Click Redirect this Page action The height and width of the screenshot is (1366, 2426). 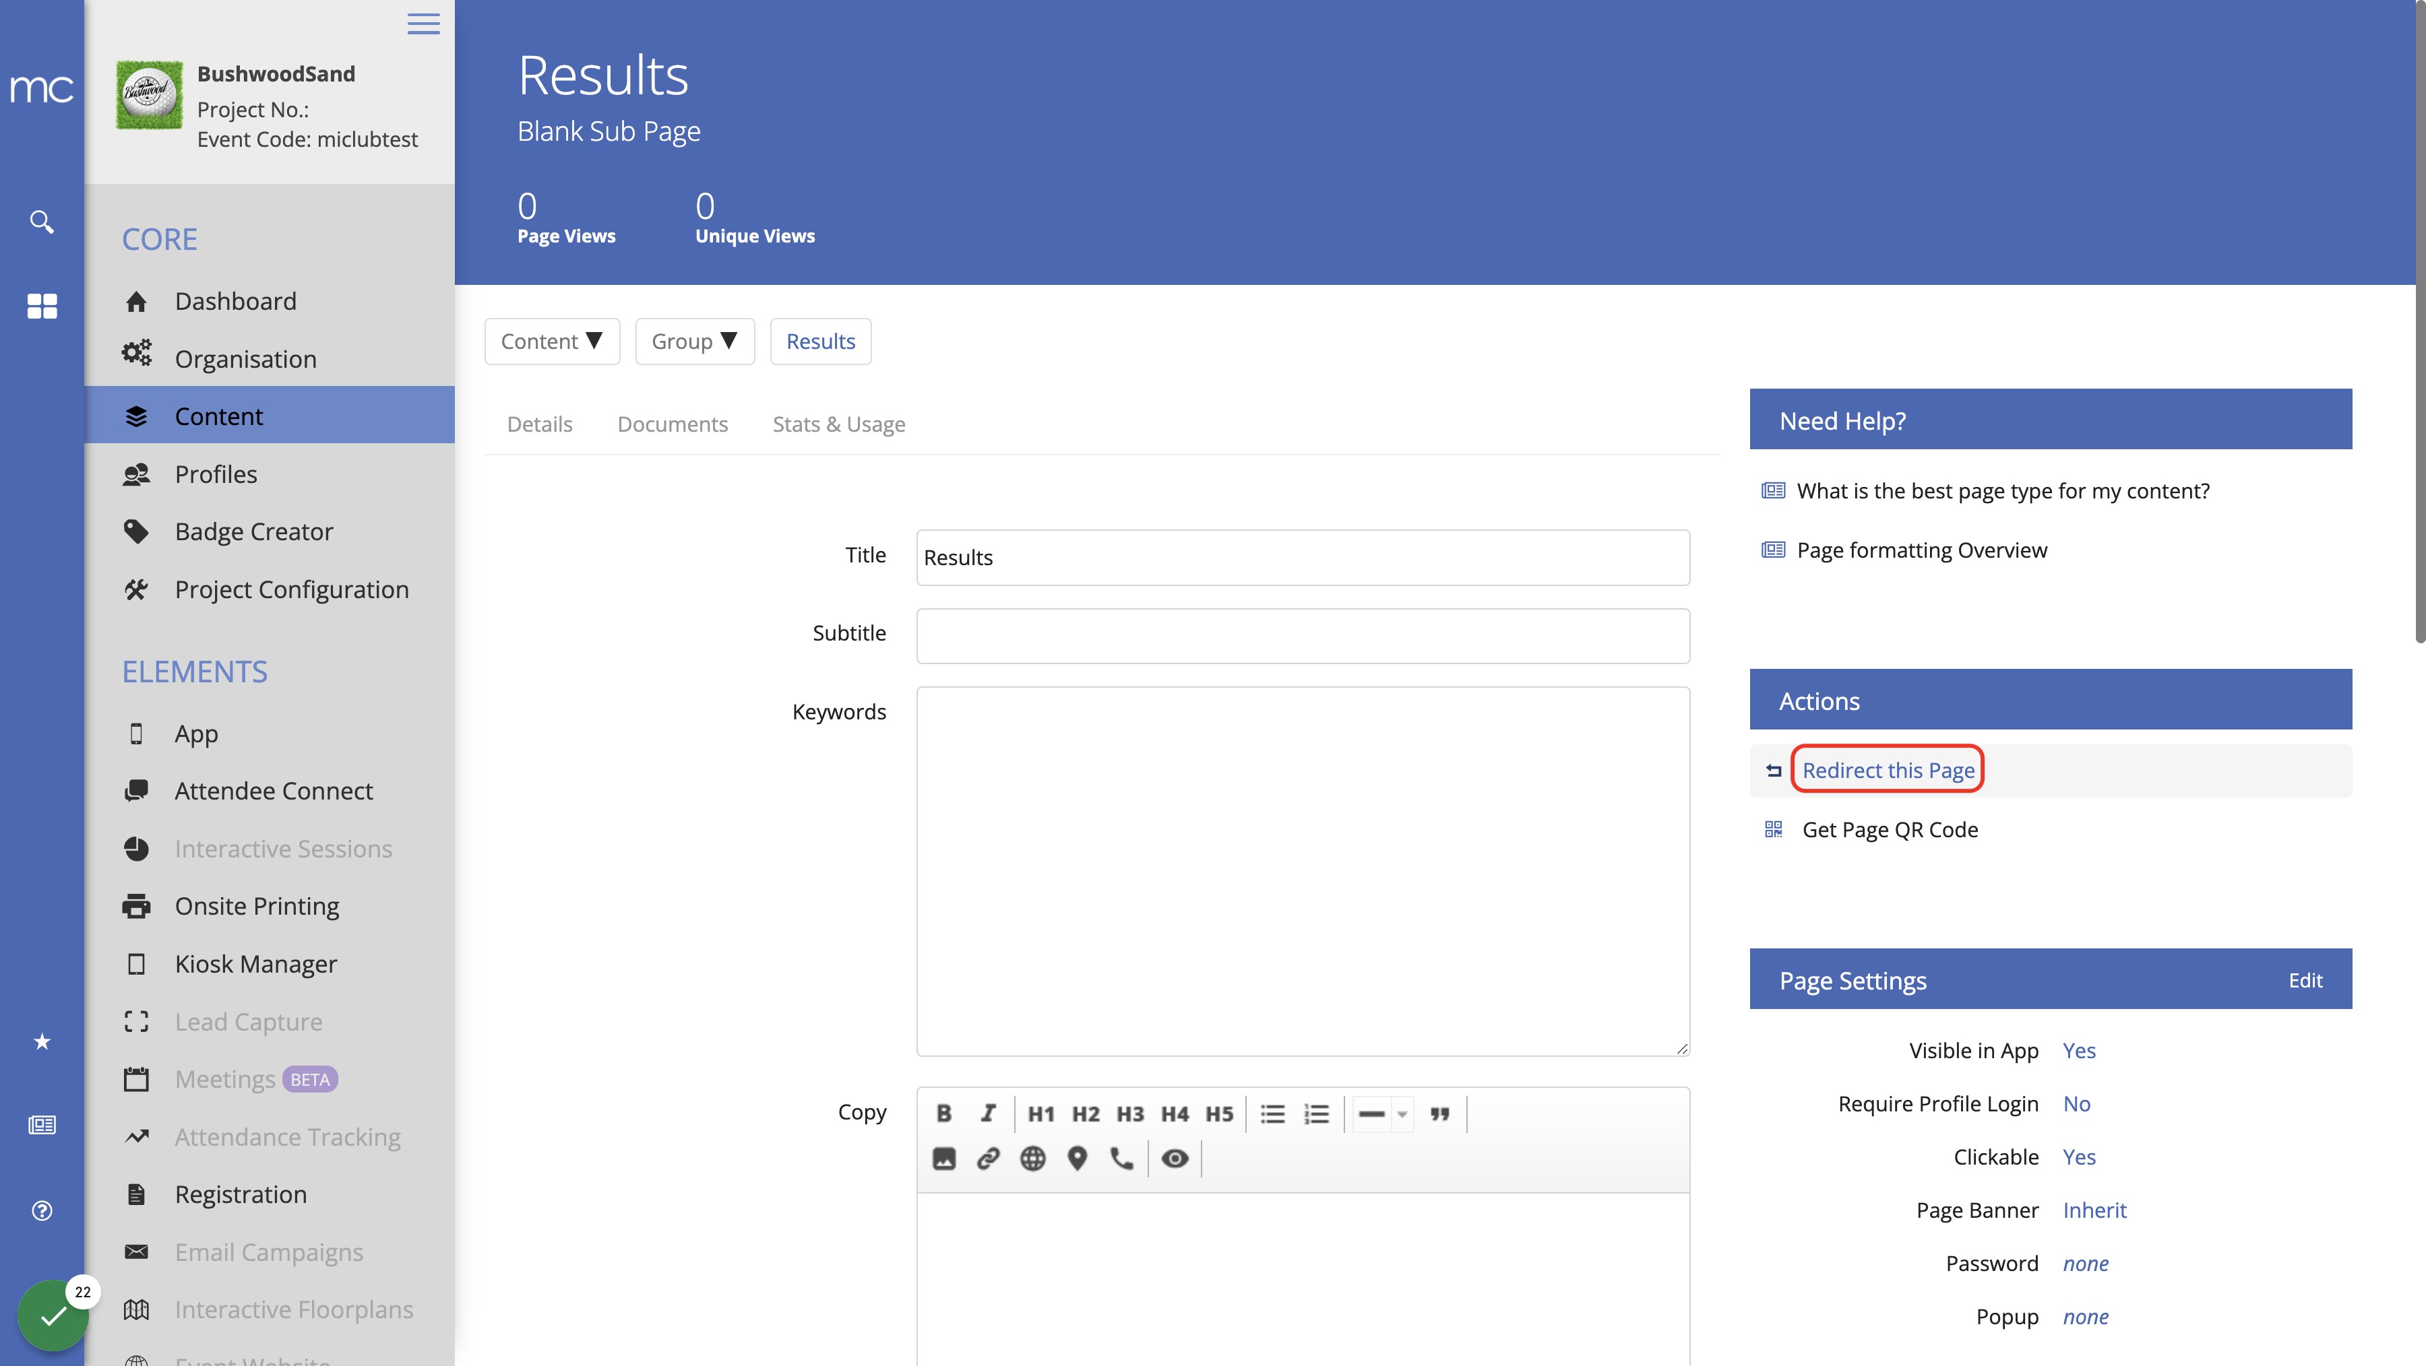pos(1888,770)
